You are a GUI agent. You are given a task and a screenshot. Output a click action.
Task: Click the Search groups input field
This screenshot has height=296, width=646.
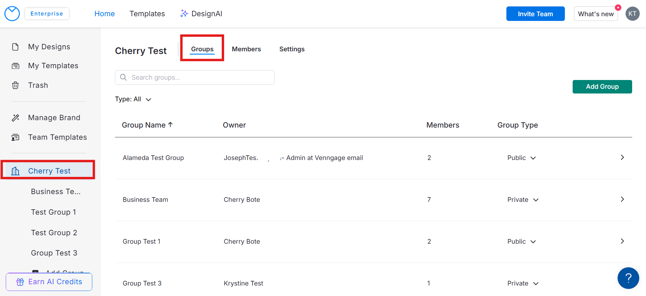coord(195,77)
